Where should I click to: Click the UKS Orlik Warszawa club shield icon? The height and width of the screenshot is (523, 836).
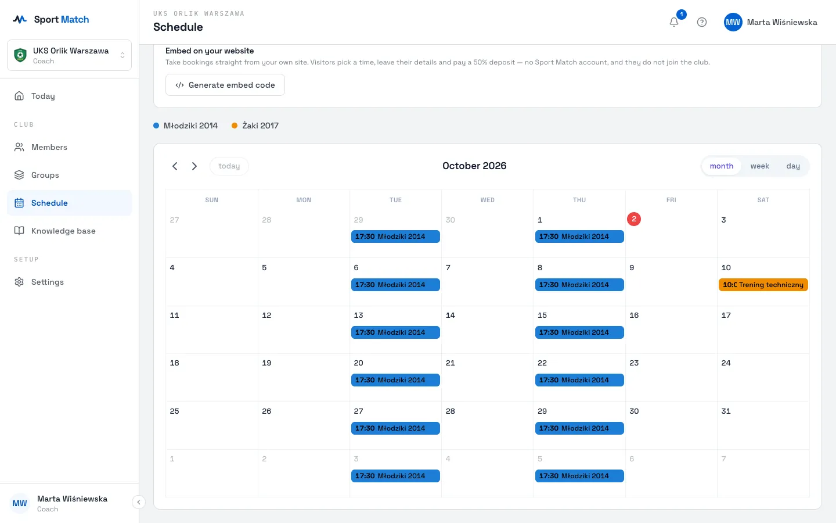point(20,55)
